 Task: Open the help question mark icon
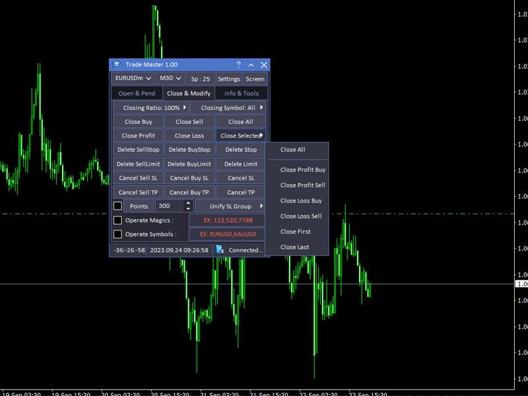click(238, 65)
